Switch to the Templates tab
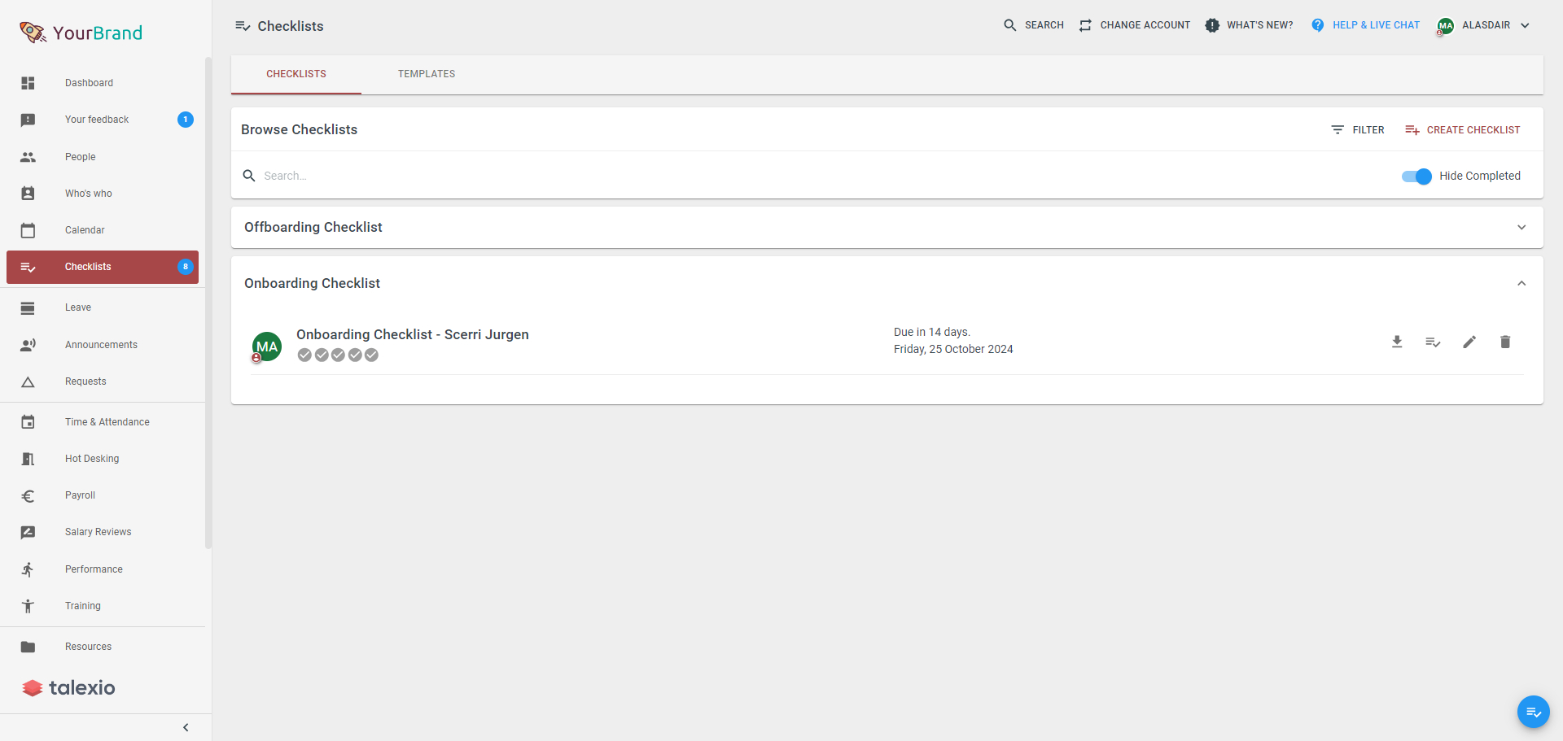The height and width of the screenshot is (741, 1563). (x=427, y=74)
